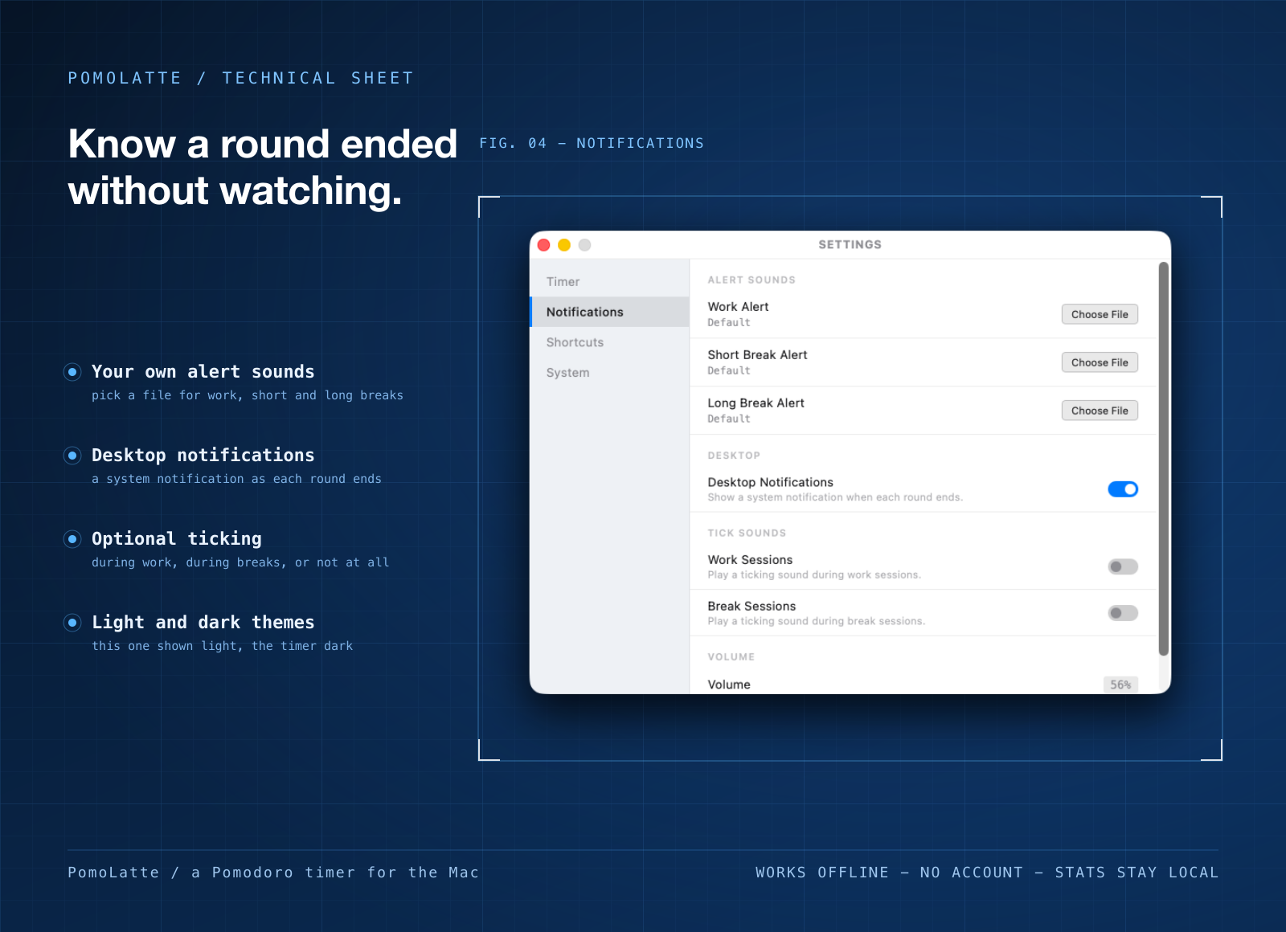Switch to the Shortcuts tab
This screenshot has height=932, width=1286.
(x=610, y=342)
